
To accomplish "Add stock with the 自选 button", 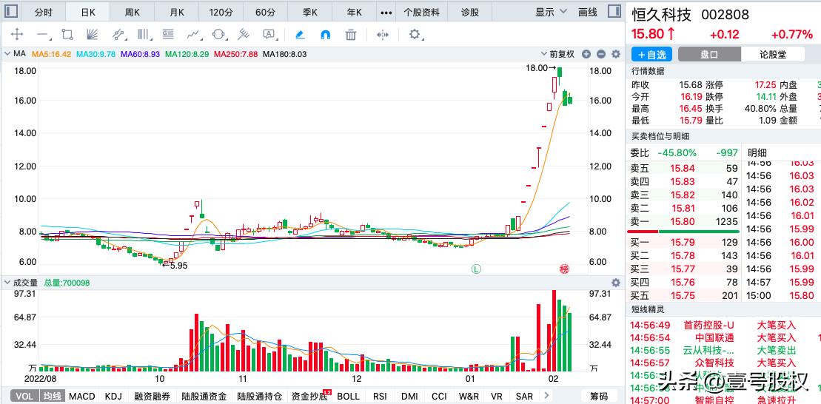I will (x=651, y=54).
